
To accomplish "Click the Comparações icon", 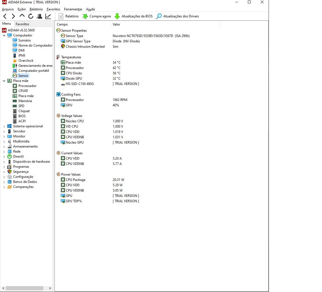I will pos(10,187).
